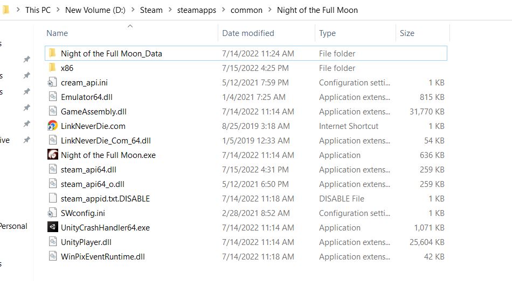Go to New Volume (D:) breadcrumb
Viewport: 512px width, 281px height.
[x=95, y=10]
